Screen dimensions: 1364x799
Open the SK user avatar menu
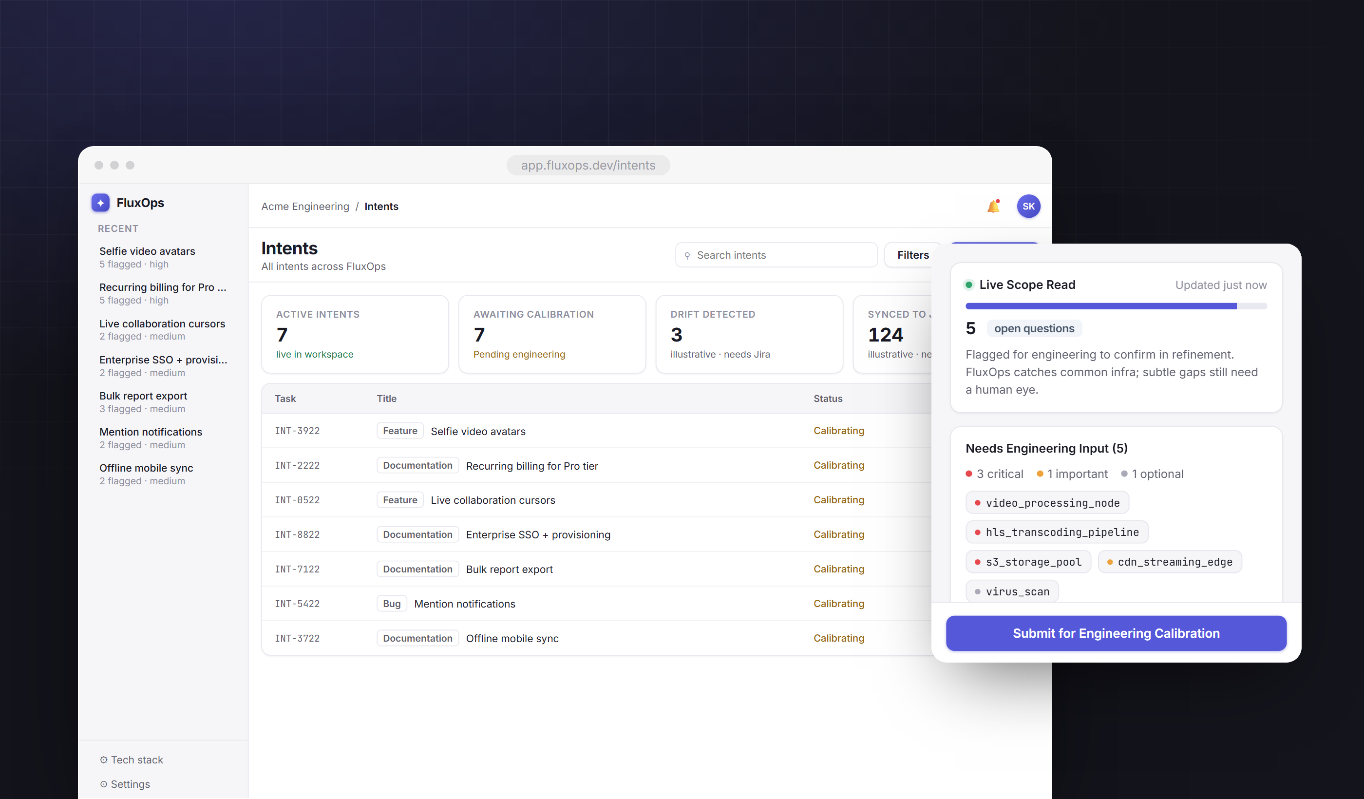[1028, 206]
